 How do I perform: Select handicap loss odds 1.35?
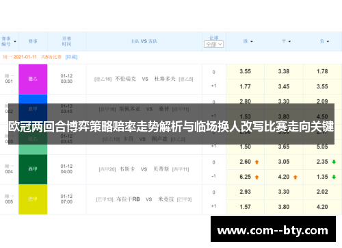pos(322,177)
